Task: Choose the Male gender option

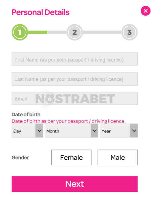Action: (118, 157)
